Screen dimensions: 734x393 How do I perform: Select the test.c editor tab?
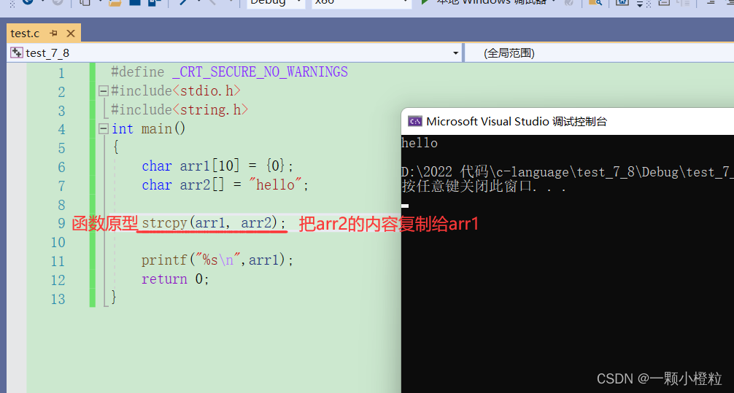[x=26, y=34]
